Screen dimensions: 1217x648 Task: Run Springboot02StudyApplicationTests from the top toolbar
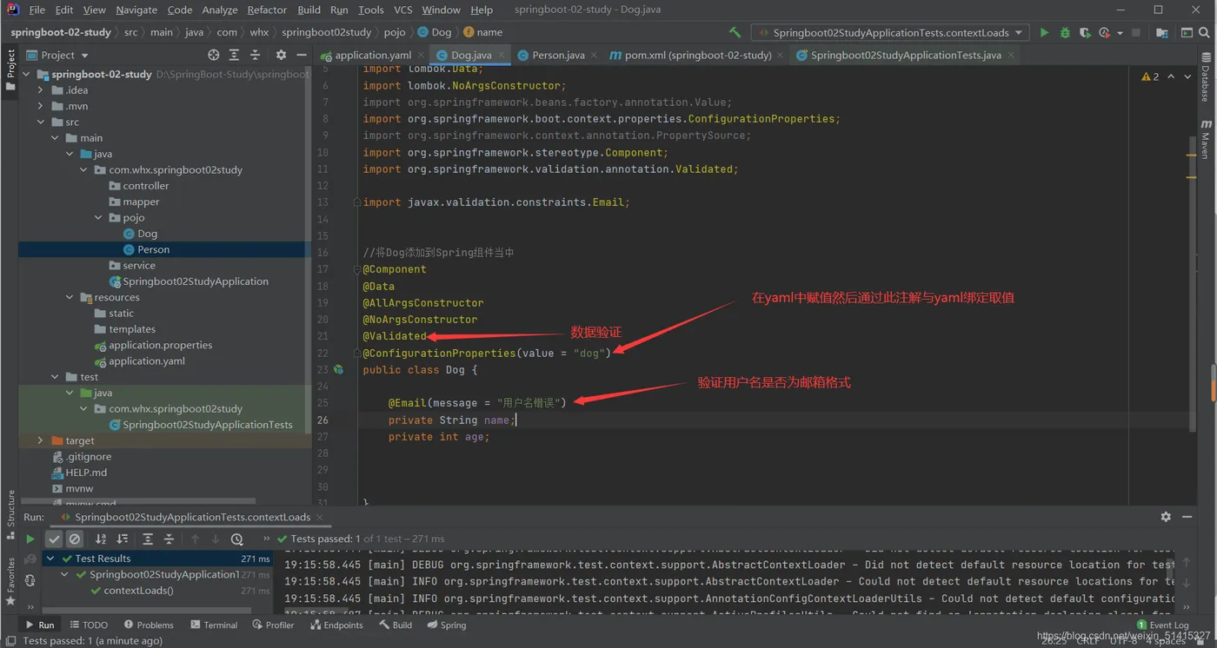[1044, 32]
